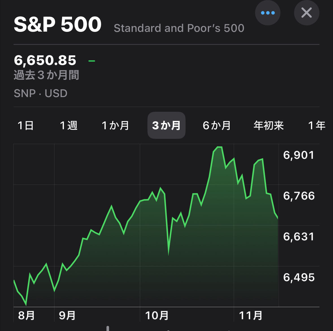The image size is (333, 331).
Task: Tap the S&P 500 title
Action: (58, 24)
